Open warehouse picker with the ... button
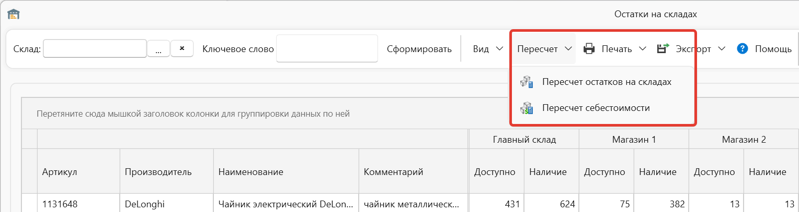799x212 pixels. (158, 48)
